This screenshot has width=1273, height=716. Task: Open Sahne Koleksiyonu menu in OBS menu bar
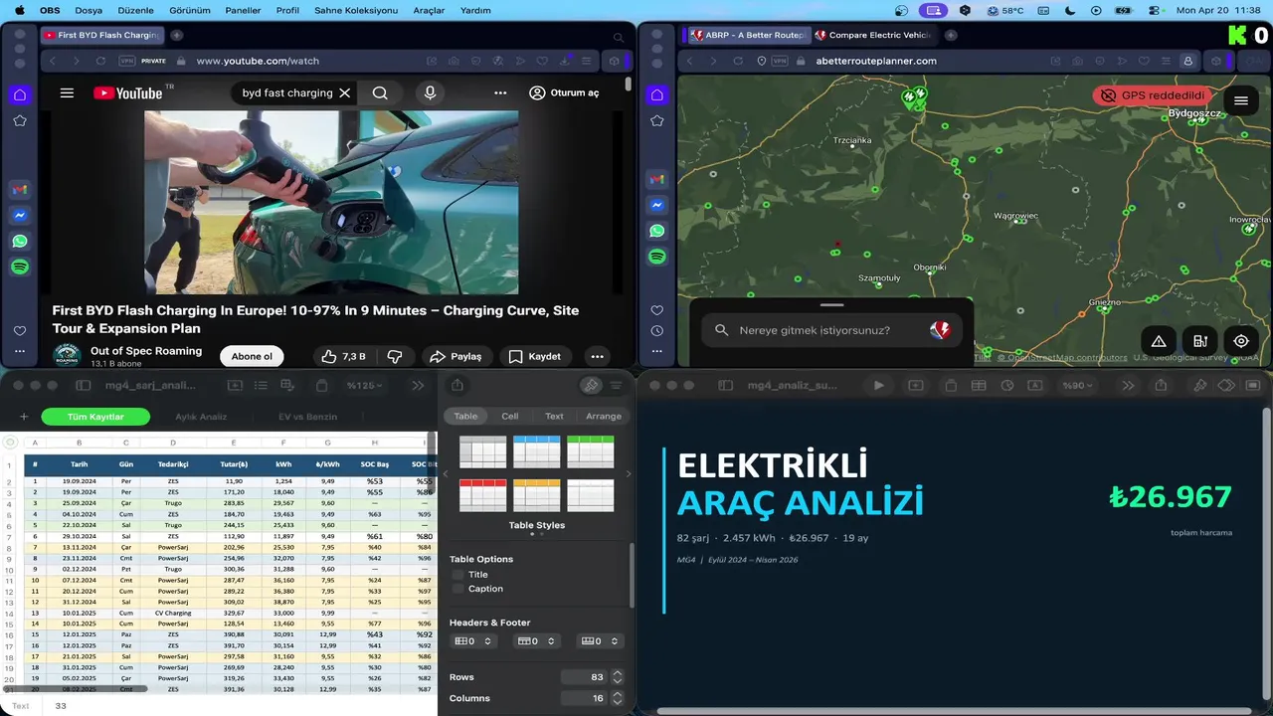(356, 10)
